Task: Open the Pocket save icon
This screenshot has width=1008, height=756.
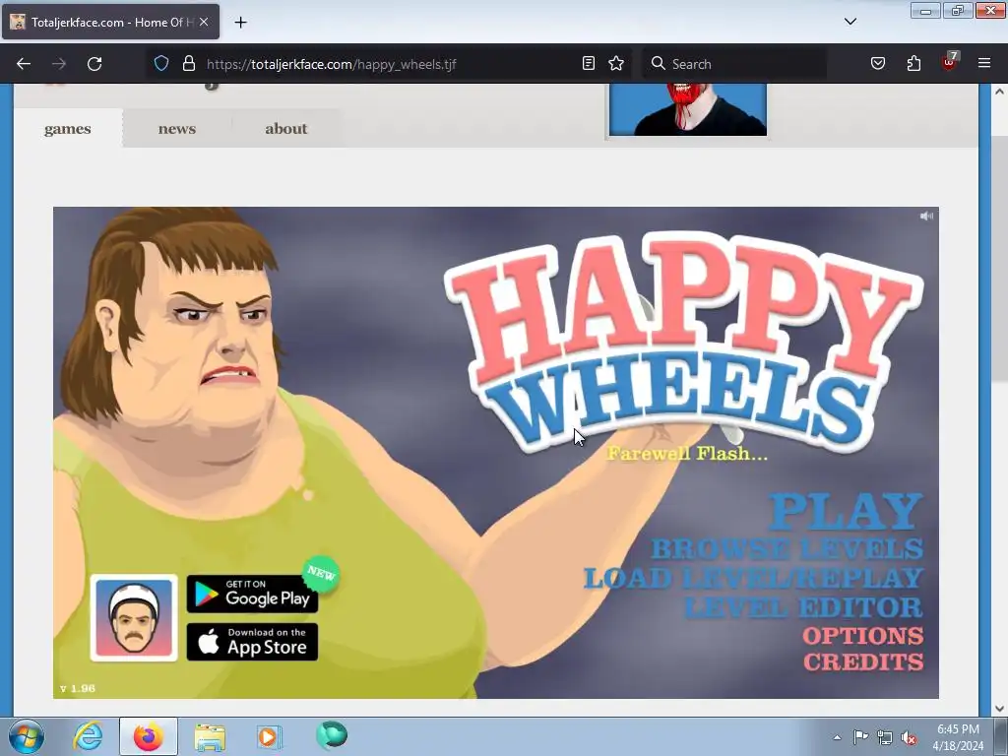Action: coord(878,64)
